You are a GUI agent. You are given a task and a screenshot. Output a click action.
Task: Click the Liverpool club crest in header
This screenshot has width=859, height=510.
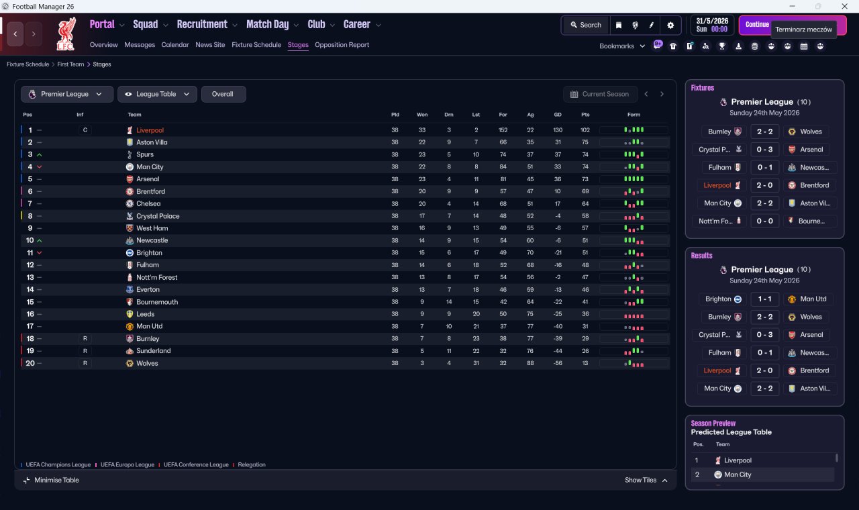pos(66,35)
